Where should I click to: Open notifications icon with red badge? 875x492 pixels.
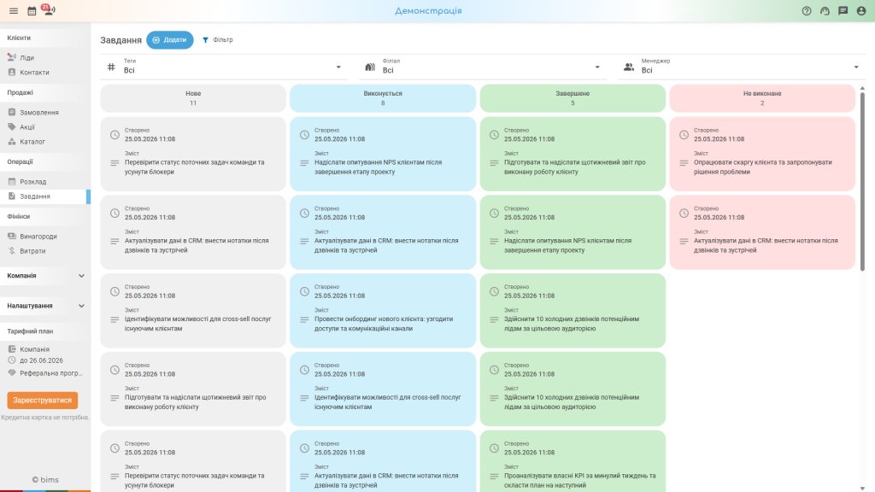point(49,9)
